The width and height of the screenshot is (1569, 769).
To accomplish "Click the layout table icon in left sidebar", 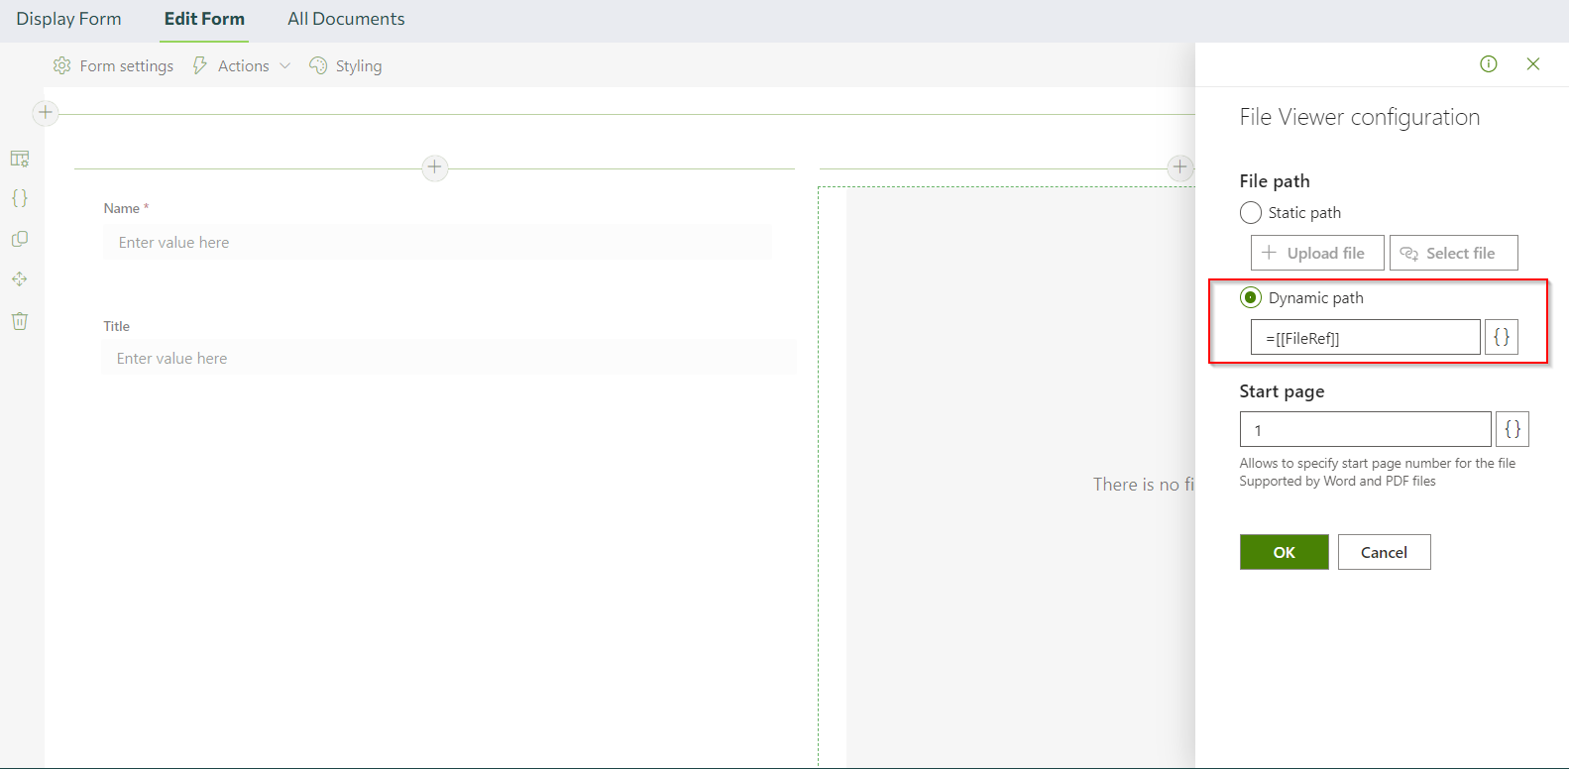I will 20,159.
